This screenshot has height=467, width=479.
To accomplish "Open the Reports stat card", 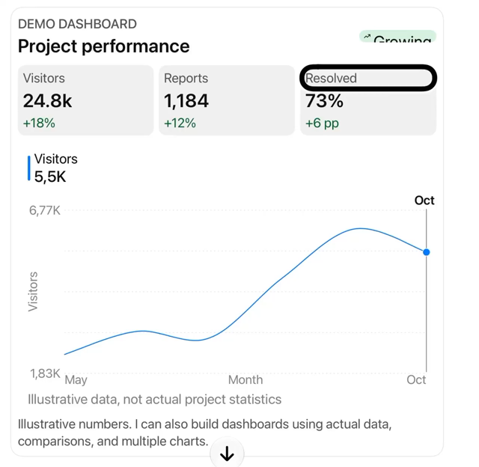I will point(227,100).
